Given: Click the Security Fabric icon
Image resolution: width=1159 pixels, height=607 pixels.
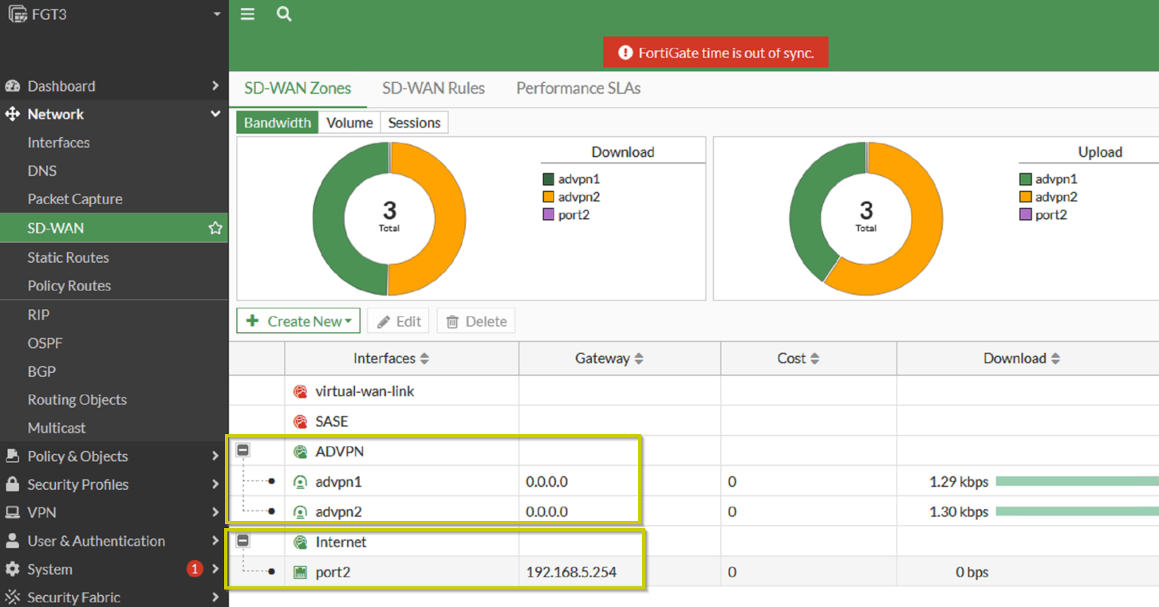Looking at the screenshot, I should click(x=13, y=597).
